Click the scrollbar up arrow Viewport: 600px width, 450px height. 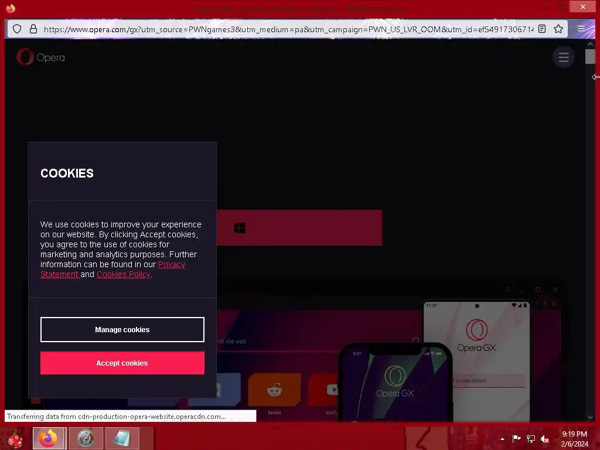[589, 44]
